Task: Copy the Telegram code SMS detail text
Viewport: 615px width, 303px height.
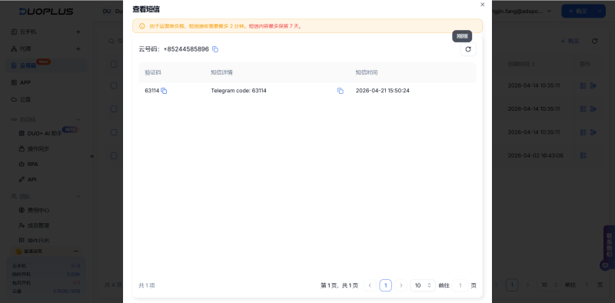Action: coord(341,91)
